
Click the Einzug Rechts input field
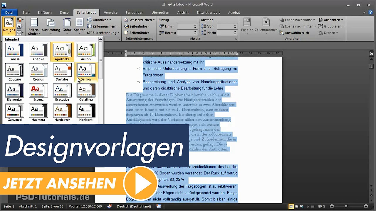pos(185,33)
